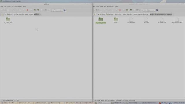Screen dimensions: 185x104
Task: Open the tests folder
Action: pyautogui.click(x=116, y=20)
